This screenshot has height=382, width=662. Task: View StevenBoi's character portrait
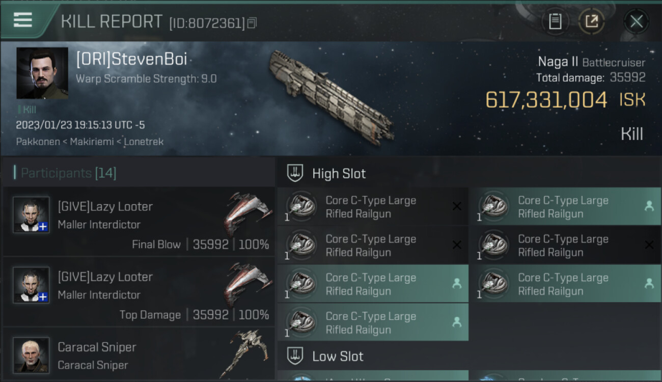click(x=42, y=73)
